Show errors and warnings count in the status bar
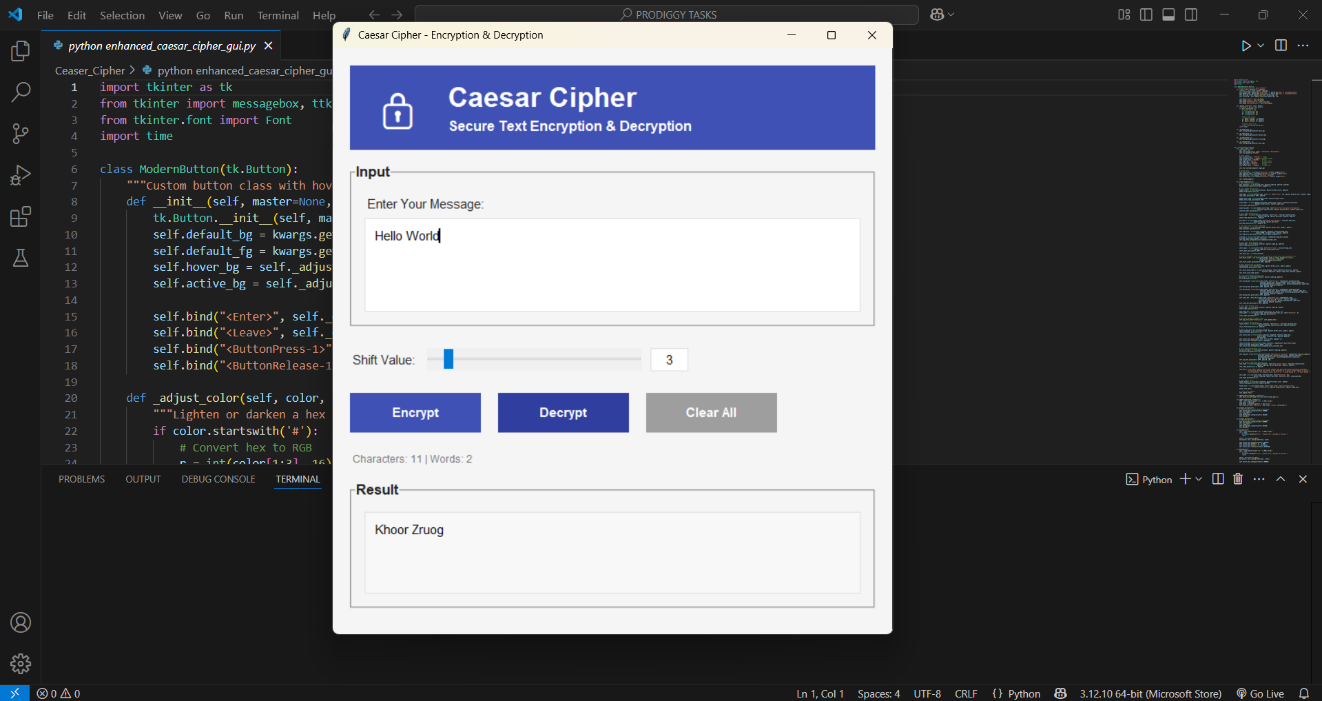1322x701 pixels. pyautogui.click(x=59, y=693)
